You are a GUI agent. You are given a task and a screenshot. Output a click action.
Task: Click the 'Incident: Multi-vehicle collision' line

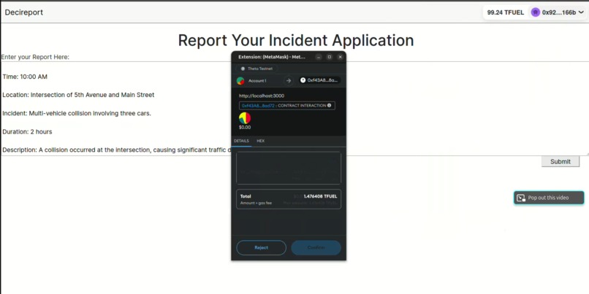(77, 113)
